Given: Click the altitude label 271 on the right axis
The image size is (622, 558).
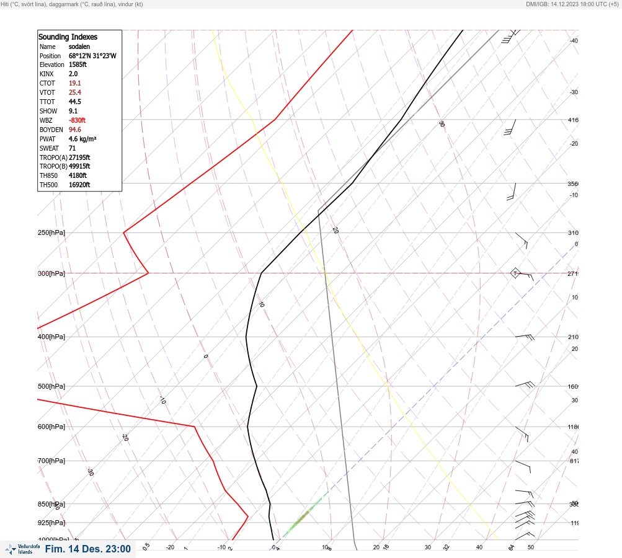Looking at the screenshot, I should (x=573, y=273).
